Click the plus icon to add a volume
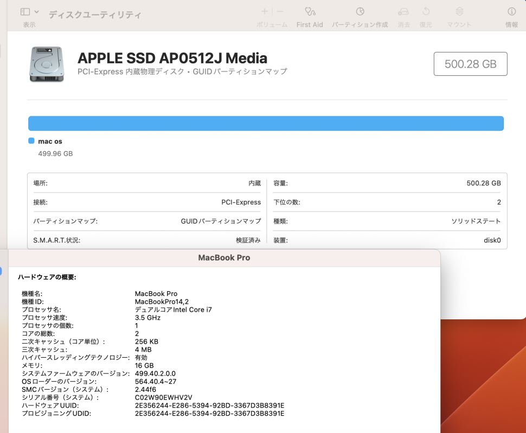This screenshot has height=433, width=526. point(265,11)
